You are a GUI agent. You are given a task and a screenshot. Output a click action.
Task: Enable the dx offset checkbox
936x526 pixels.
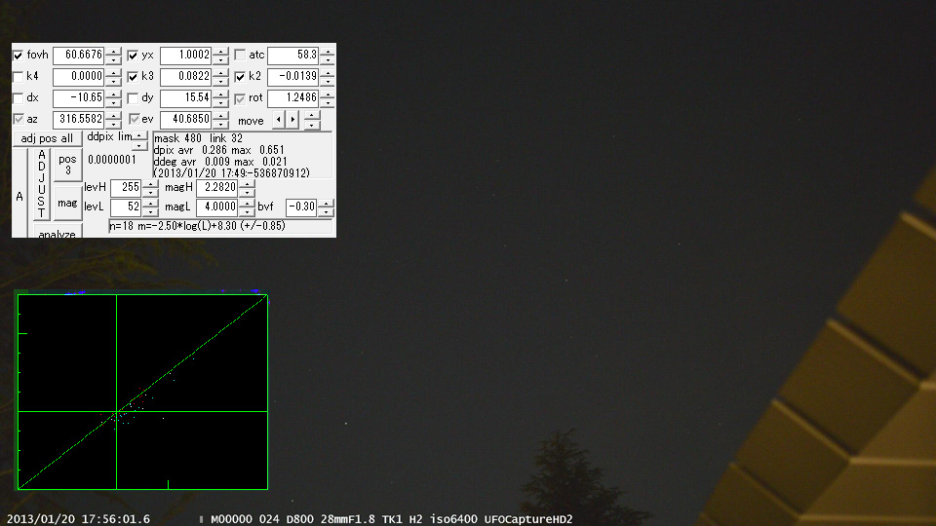pyautogui.click(x=19, y=97)
